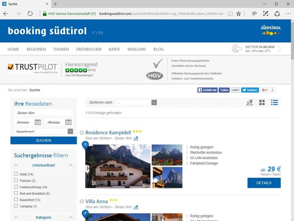Open reading view book icon
Screen dimensions: 294x221
(x=230, y=14)
